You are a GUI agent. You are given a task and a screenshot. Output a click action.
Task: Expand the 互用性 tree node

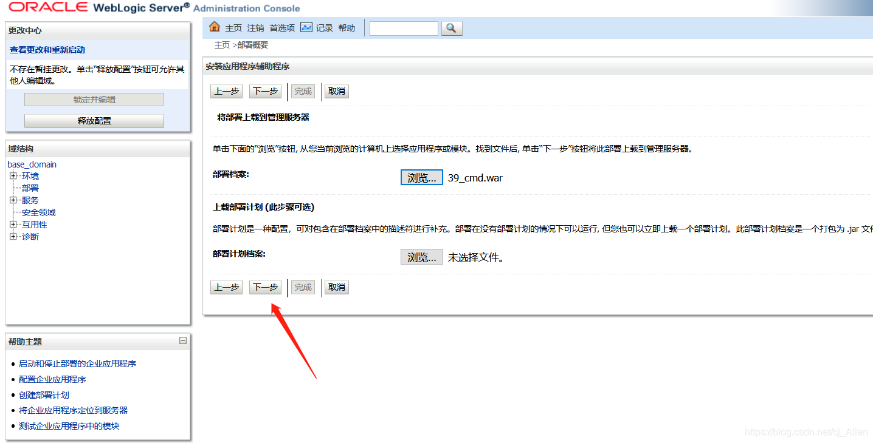click(x=13, y=225)
